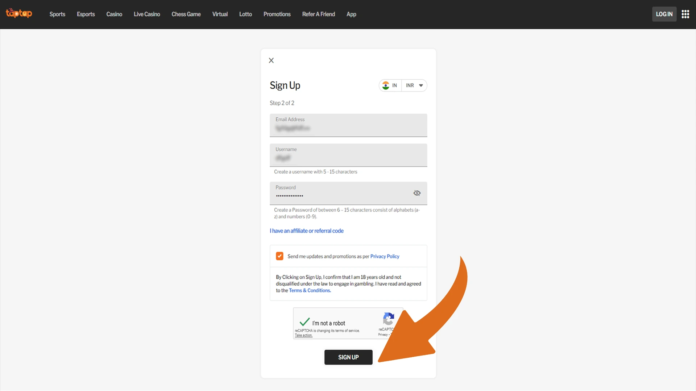The height and width of the screenshot is (391, 696).
Task: Go to the Live Casino section
Action: [147, 14]
